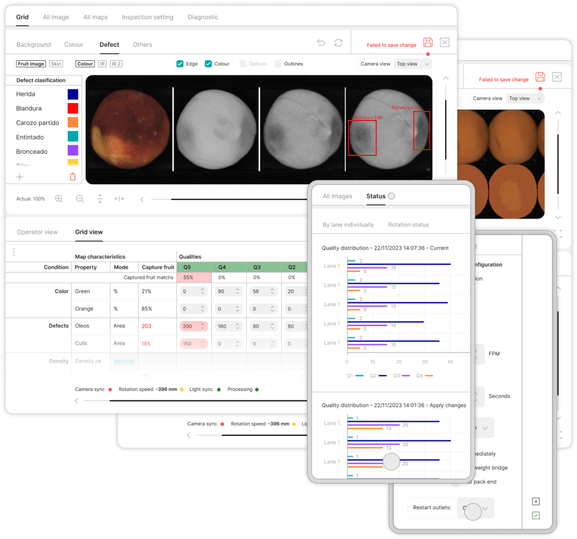Open the Operator view tab
Viewport: 577px width, 539px height.
(x=37, y=232)
